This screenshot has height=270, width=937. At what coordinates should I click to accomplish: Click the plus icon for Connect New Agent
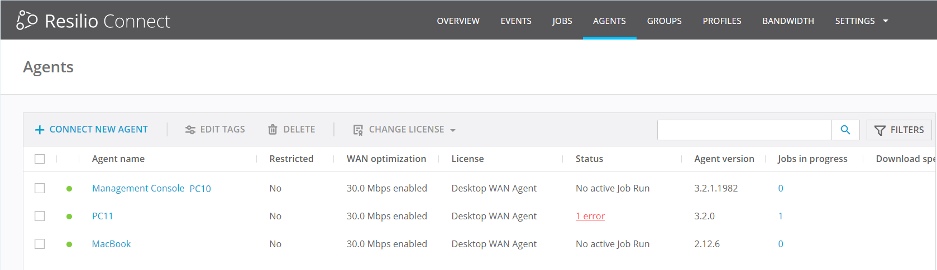[x=40, y=130]
